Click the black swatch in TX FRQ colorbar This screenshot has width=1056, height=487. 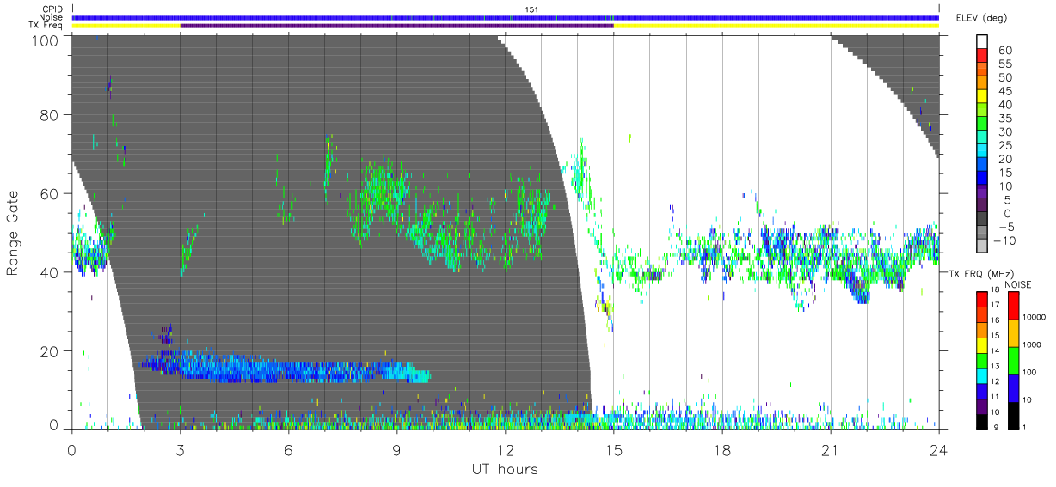982,422
